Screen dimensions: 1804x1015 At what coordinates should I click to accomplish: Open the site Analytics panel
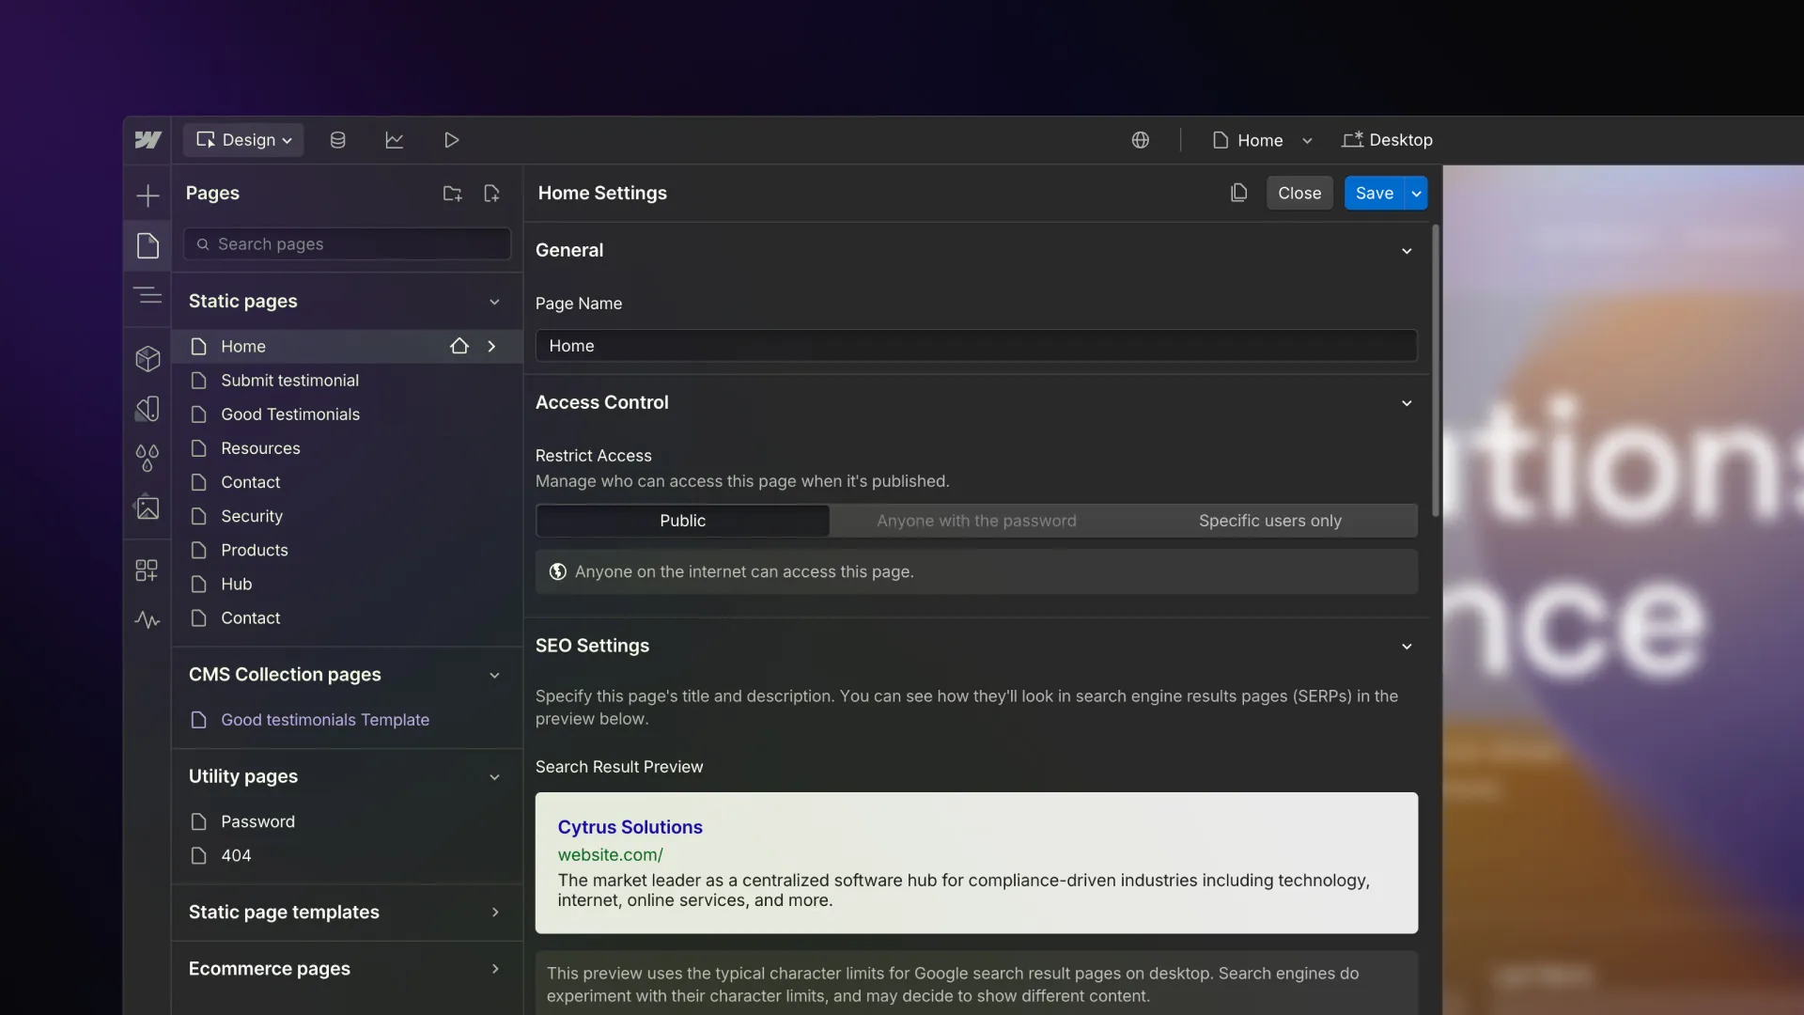(395, 140)
